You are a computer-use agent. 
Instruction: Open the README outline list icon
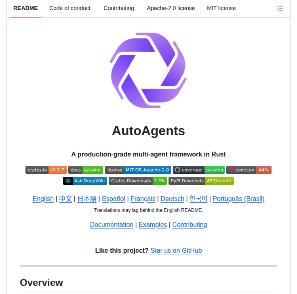pyautogui.click(x=280, y=8)
